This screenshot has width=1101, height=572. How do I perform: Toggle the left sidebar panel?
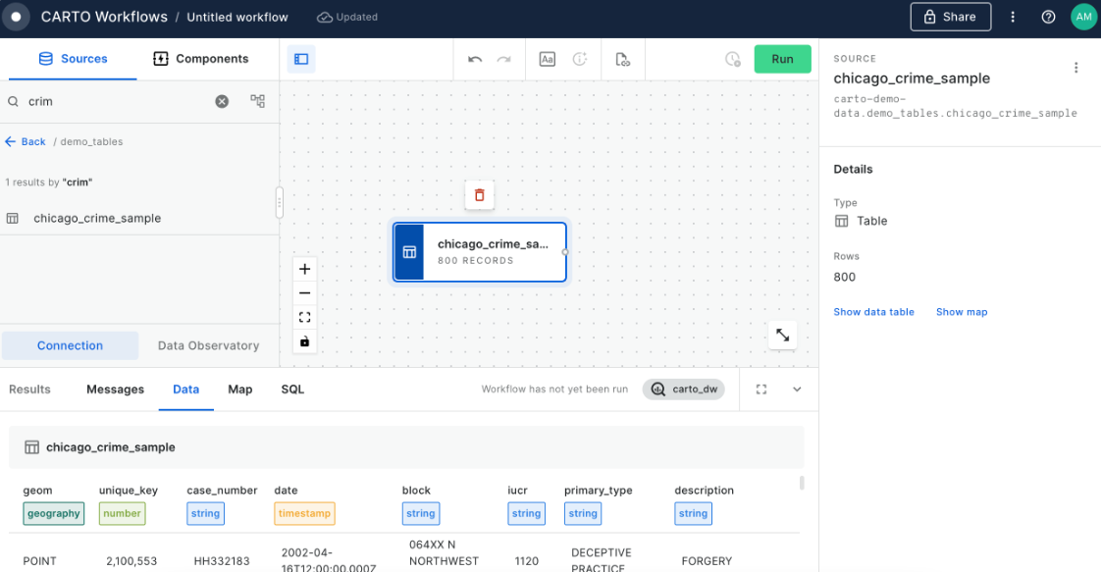(x=301, y=59)
